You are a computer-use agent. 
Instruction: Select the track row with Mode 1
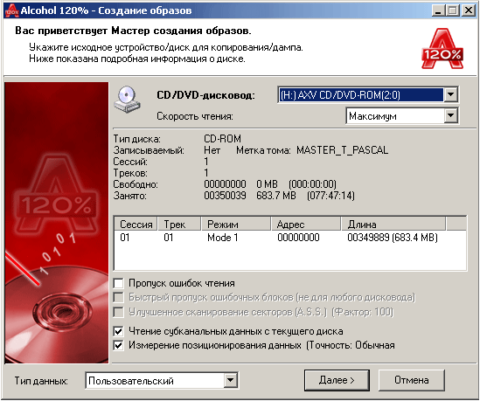click(290, 238)
